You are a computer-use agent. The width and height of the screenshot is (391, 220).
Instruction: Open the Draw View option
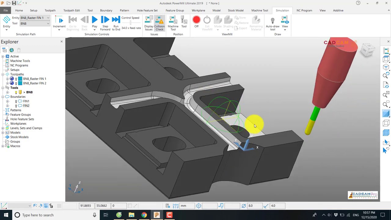[x=285, y=23]
